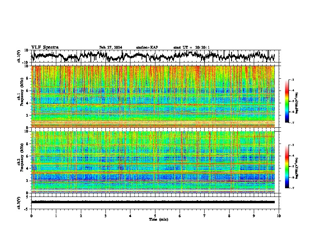Viewport: 314px width, 242px height.
Task: Click the ch.3 black voltage trace band
Action: pos(153,202)
